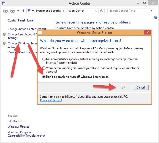159x143 pixels.
Task: Minimize the Action Center window
Action: (x=138, y=3)
